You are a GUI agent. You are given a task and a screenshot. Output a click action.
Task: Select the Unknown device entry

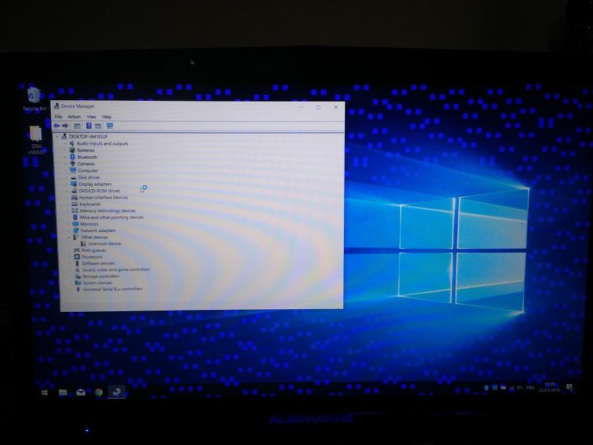click(105, 243)
